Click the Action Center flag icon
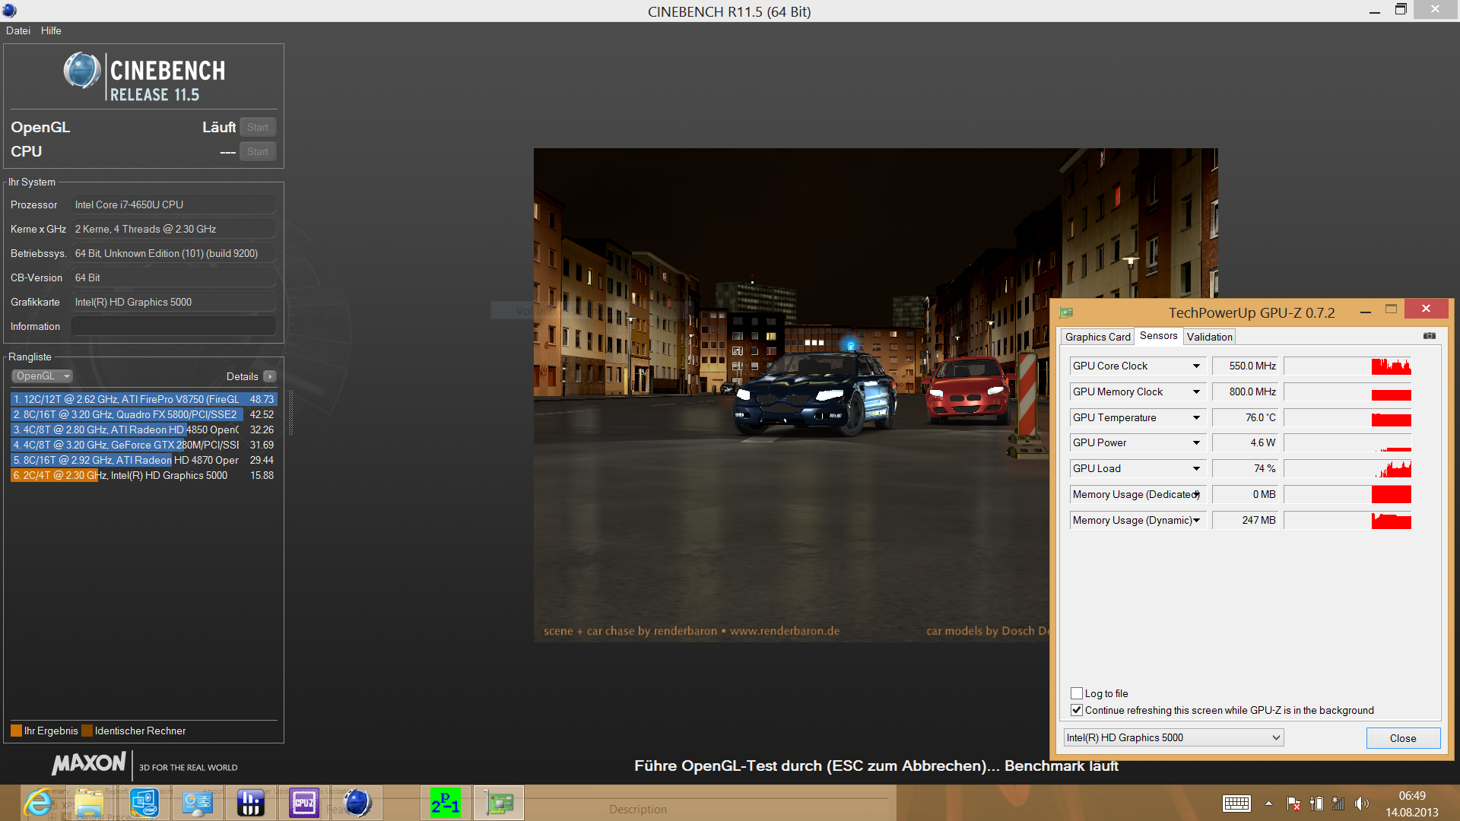Viewport: 1460px width, 821px height. tap(1293, 804)
